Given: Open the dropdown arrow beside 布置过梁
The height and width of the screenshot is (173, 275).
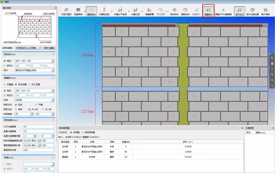Looking at the screenshot, I should click(142, 11).
